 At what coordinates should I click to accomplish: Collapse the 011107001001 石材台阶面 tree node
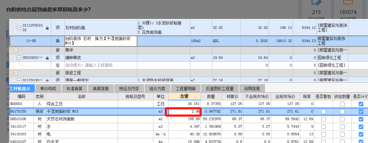[19, 28]
